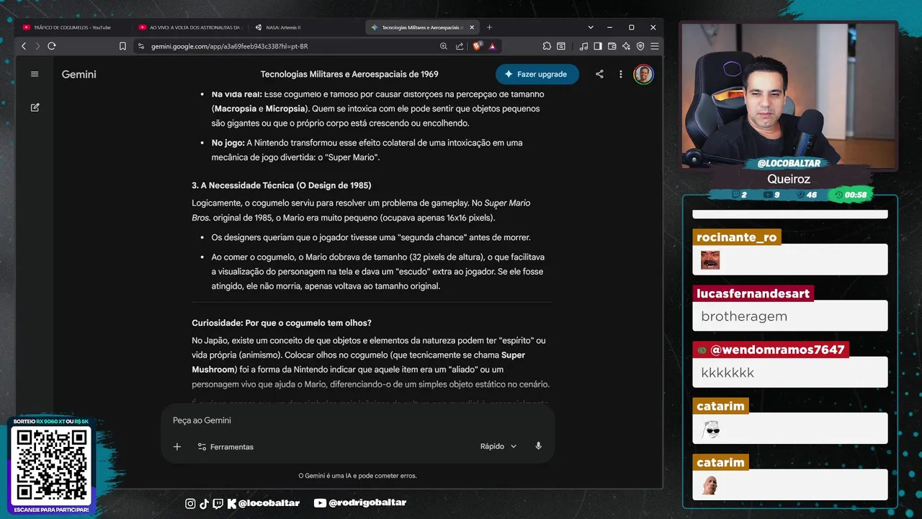922x519 pixels.
Task: Click the bold term Super Mushroom
Action: pyautogui.click(x=358, y=362)
